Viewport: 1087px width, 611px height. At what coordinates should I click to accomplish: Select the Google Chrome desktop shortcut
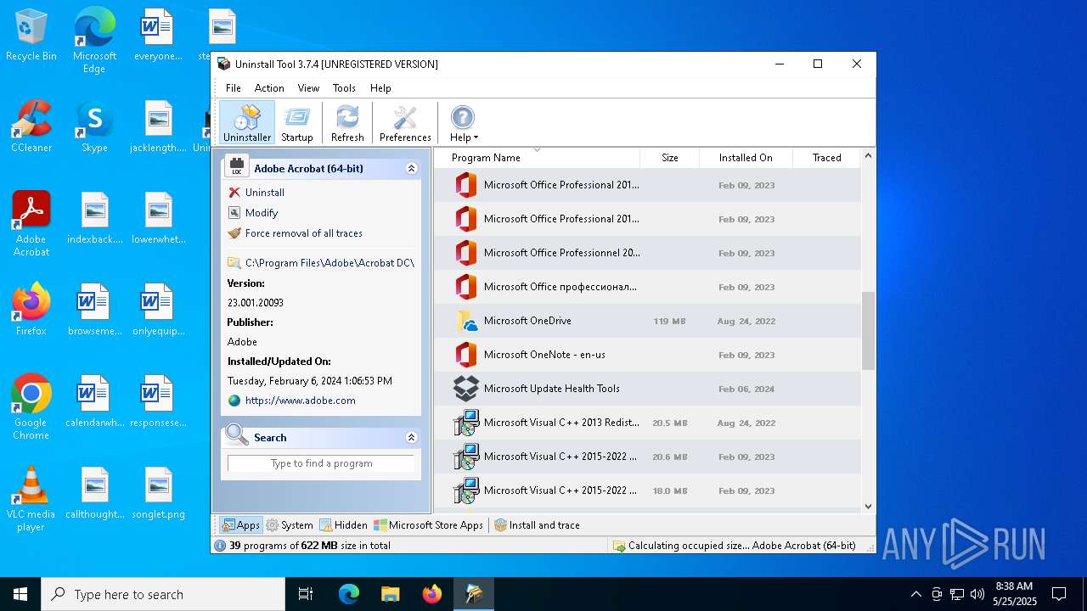[x=31, y=407]
